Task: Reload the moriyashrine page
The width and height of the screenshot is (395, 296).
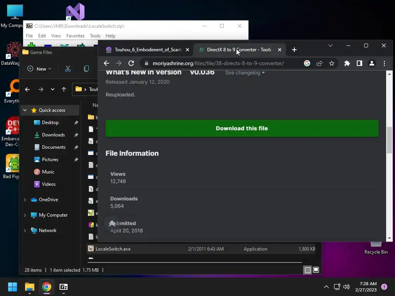Action: 131,63
